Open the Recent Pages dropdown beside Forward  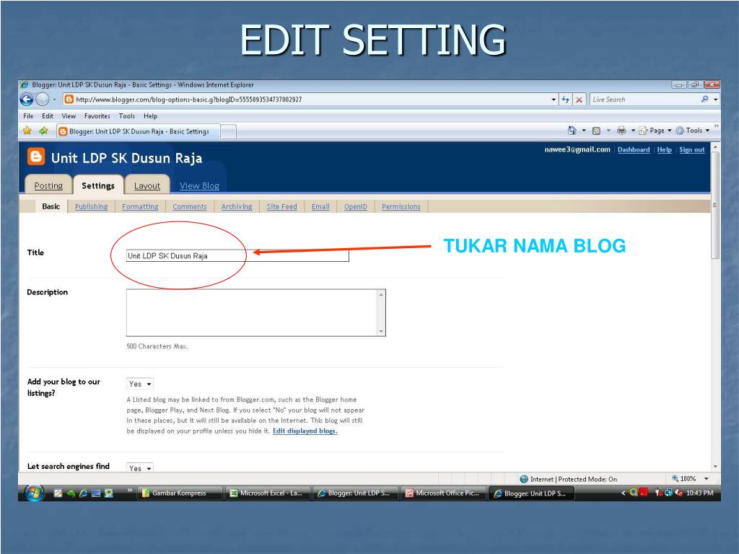tap(54, 100)
